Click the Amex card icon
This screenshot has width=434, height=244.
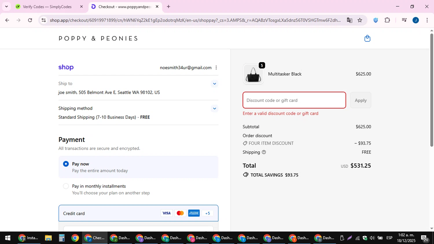pos(194,213)
